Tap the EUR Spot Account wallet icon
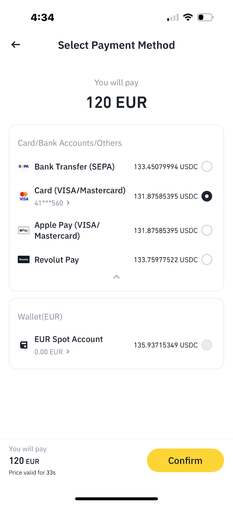233x505 pixels. [24, 345]
